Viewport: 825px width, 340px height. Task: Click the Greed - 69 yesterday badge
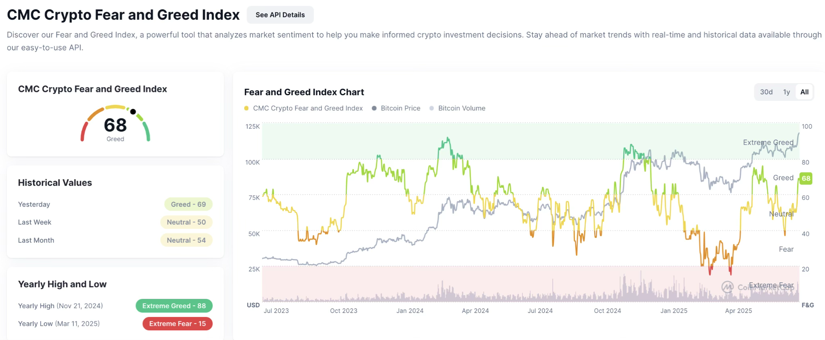(188, 204)
